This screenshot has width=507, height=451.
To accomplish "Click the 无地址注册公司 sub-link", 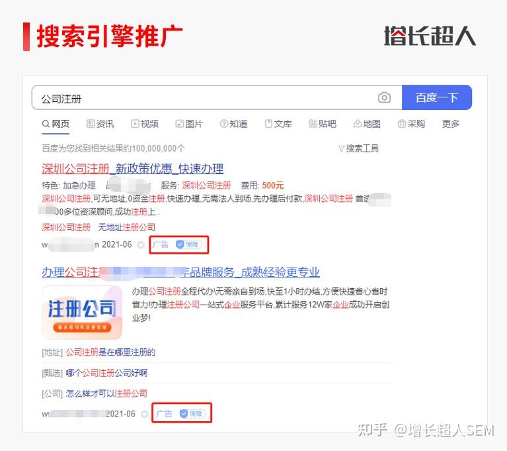I will coord(127,227).
